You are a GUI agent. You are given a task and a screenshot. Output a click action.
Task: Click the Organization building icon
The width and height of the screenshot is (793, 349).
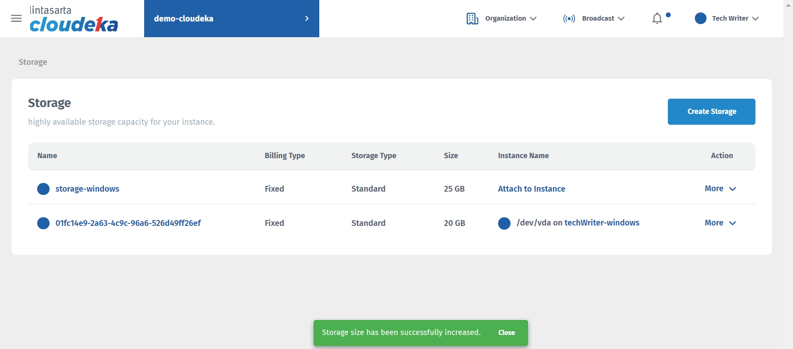click(x=472, y=19)
